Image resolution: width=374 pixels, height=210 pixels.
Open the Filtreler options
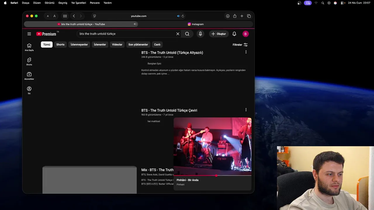[240, 45]
